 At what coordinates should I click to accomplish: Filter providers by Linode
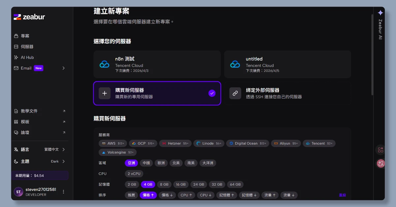coord(209,143)
